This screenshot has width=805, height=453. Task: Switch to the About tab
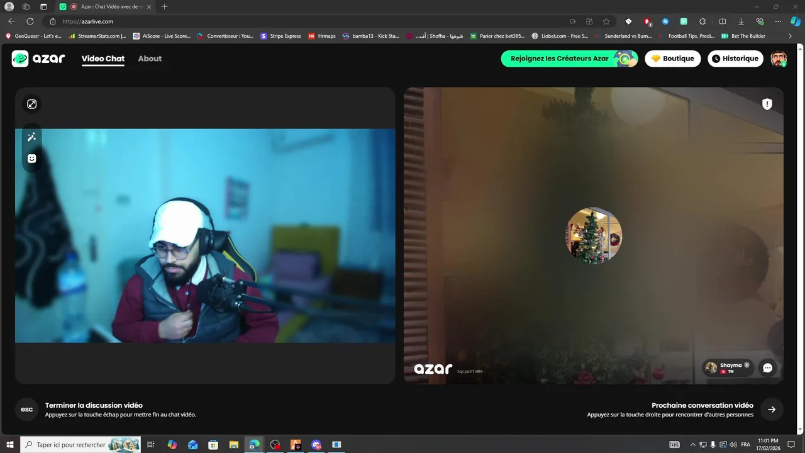click(x=150, y=59)
